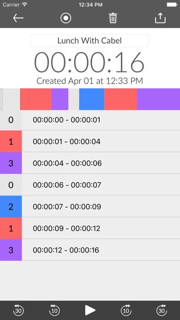180x320 pixels.
Task: Start recording with the record icon
Action: click(x=66, y=18)
